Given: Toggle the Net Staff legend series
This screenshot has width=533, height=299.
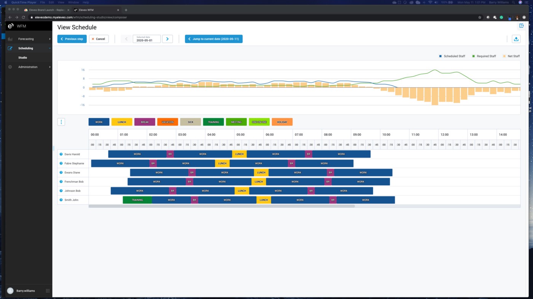Looking at the screenshot, I should [511, 56].
